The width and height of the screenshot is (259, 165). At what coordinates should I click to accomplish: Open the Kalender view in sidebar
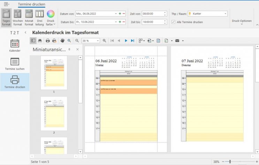(15, 46)
